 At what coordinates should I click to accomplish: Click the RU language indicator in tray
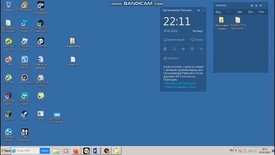click(x=231, y=150)
